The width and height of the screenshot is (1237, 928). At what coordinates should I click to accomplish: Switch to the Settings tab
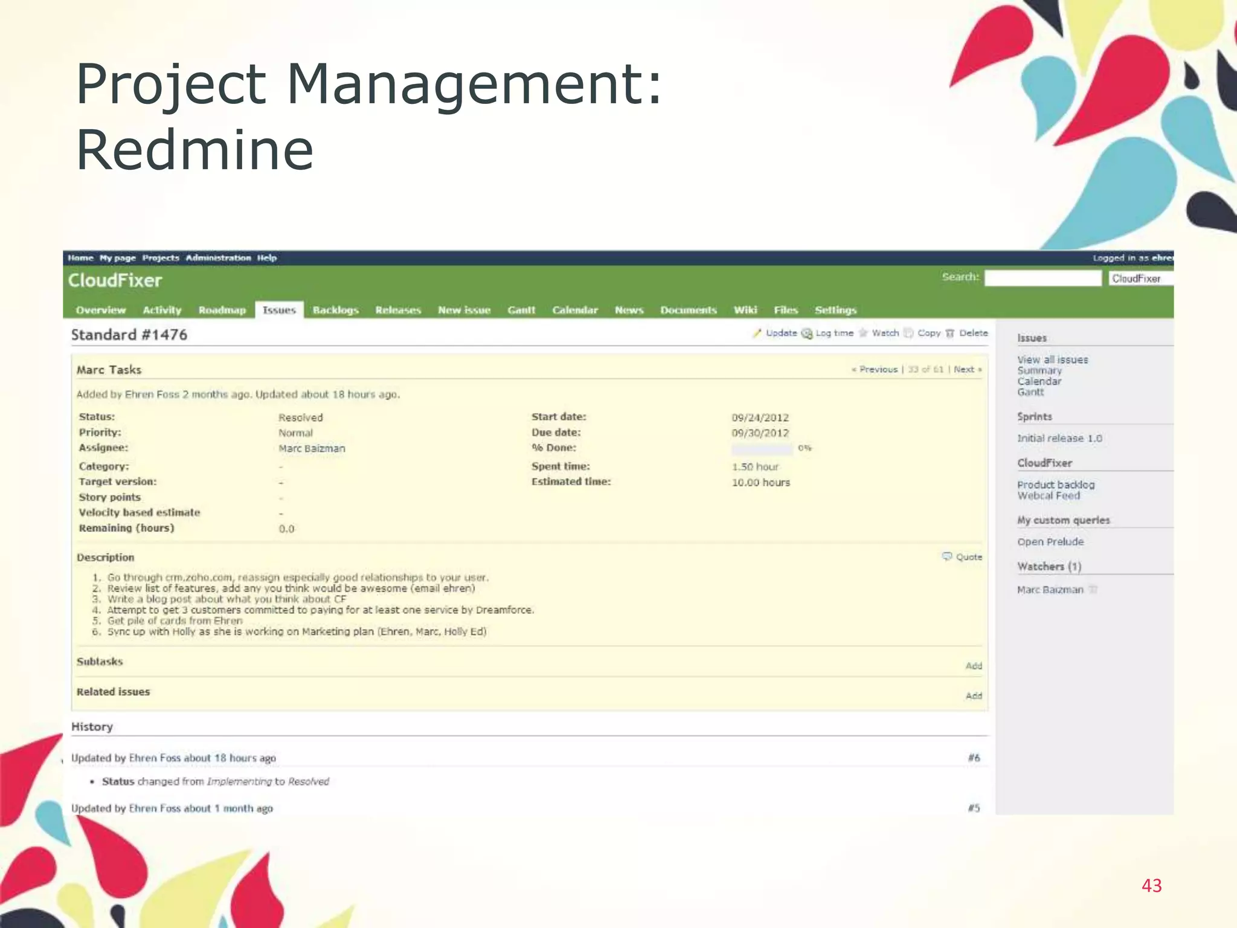836,310
